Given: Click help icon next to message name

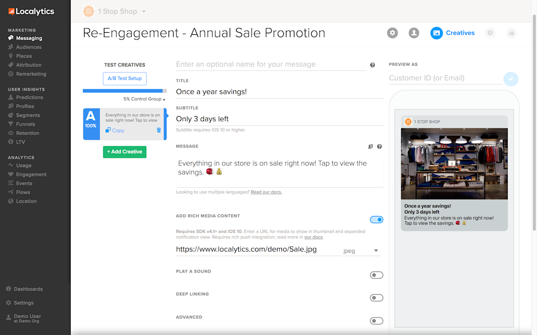Looking at the screenshot, I should tap(372, 65).
